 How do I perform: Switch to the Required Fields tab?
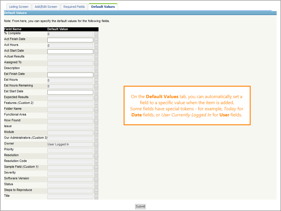click(x=74, y=6)
